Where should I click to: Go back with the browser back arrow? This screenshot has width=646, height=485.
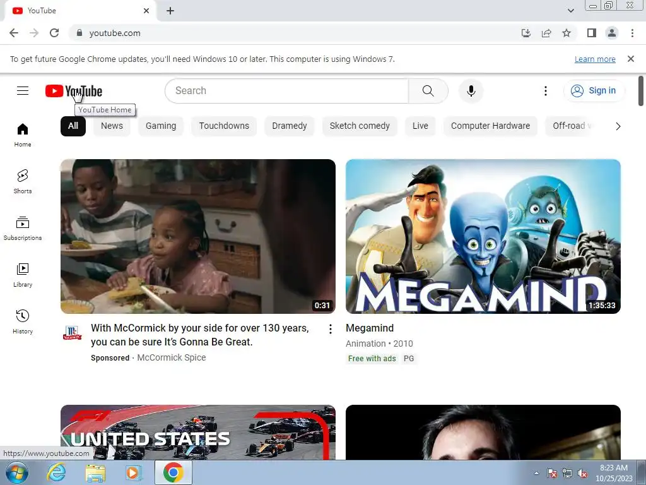click(14, 33)
